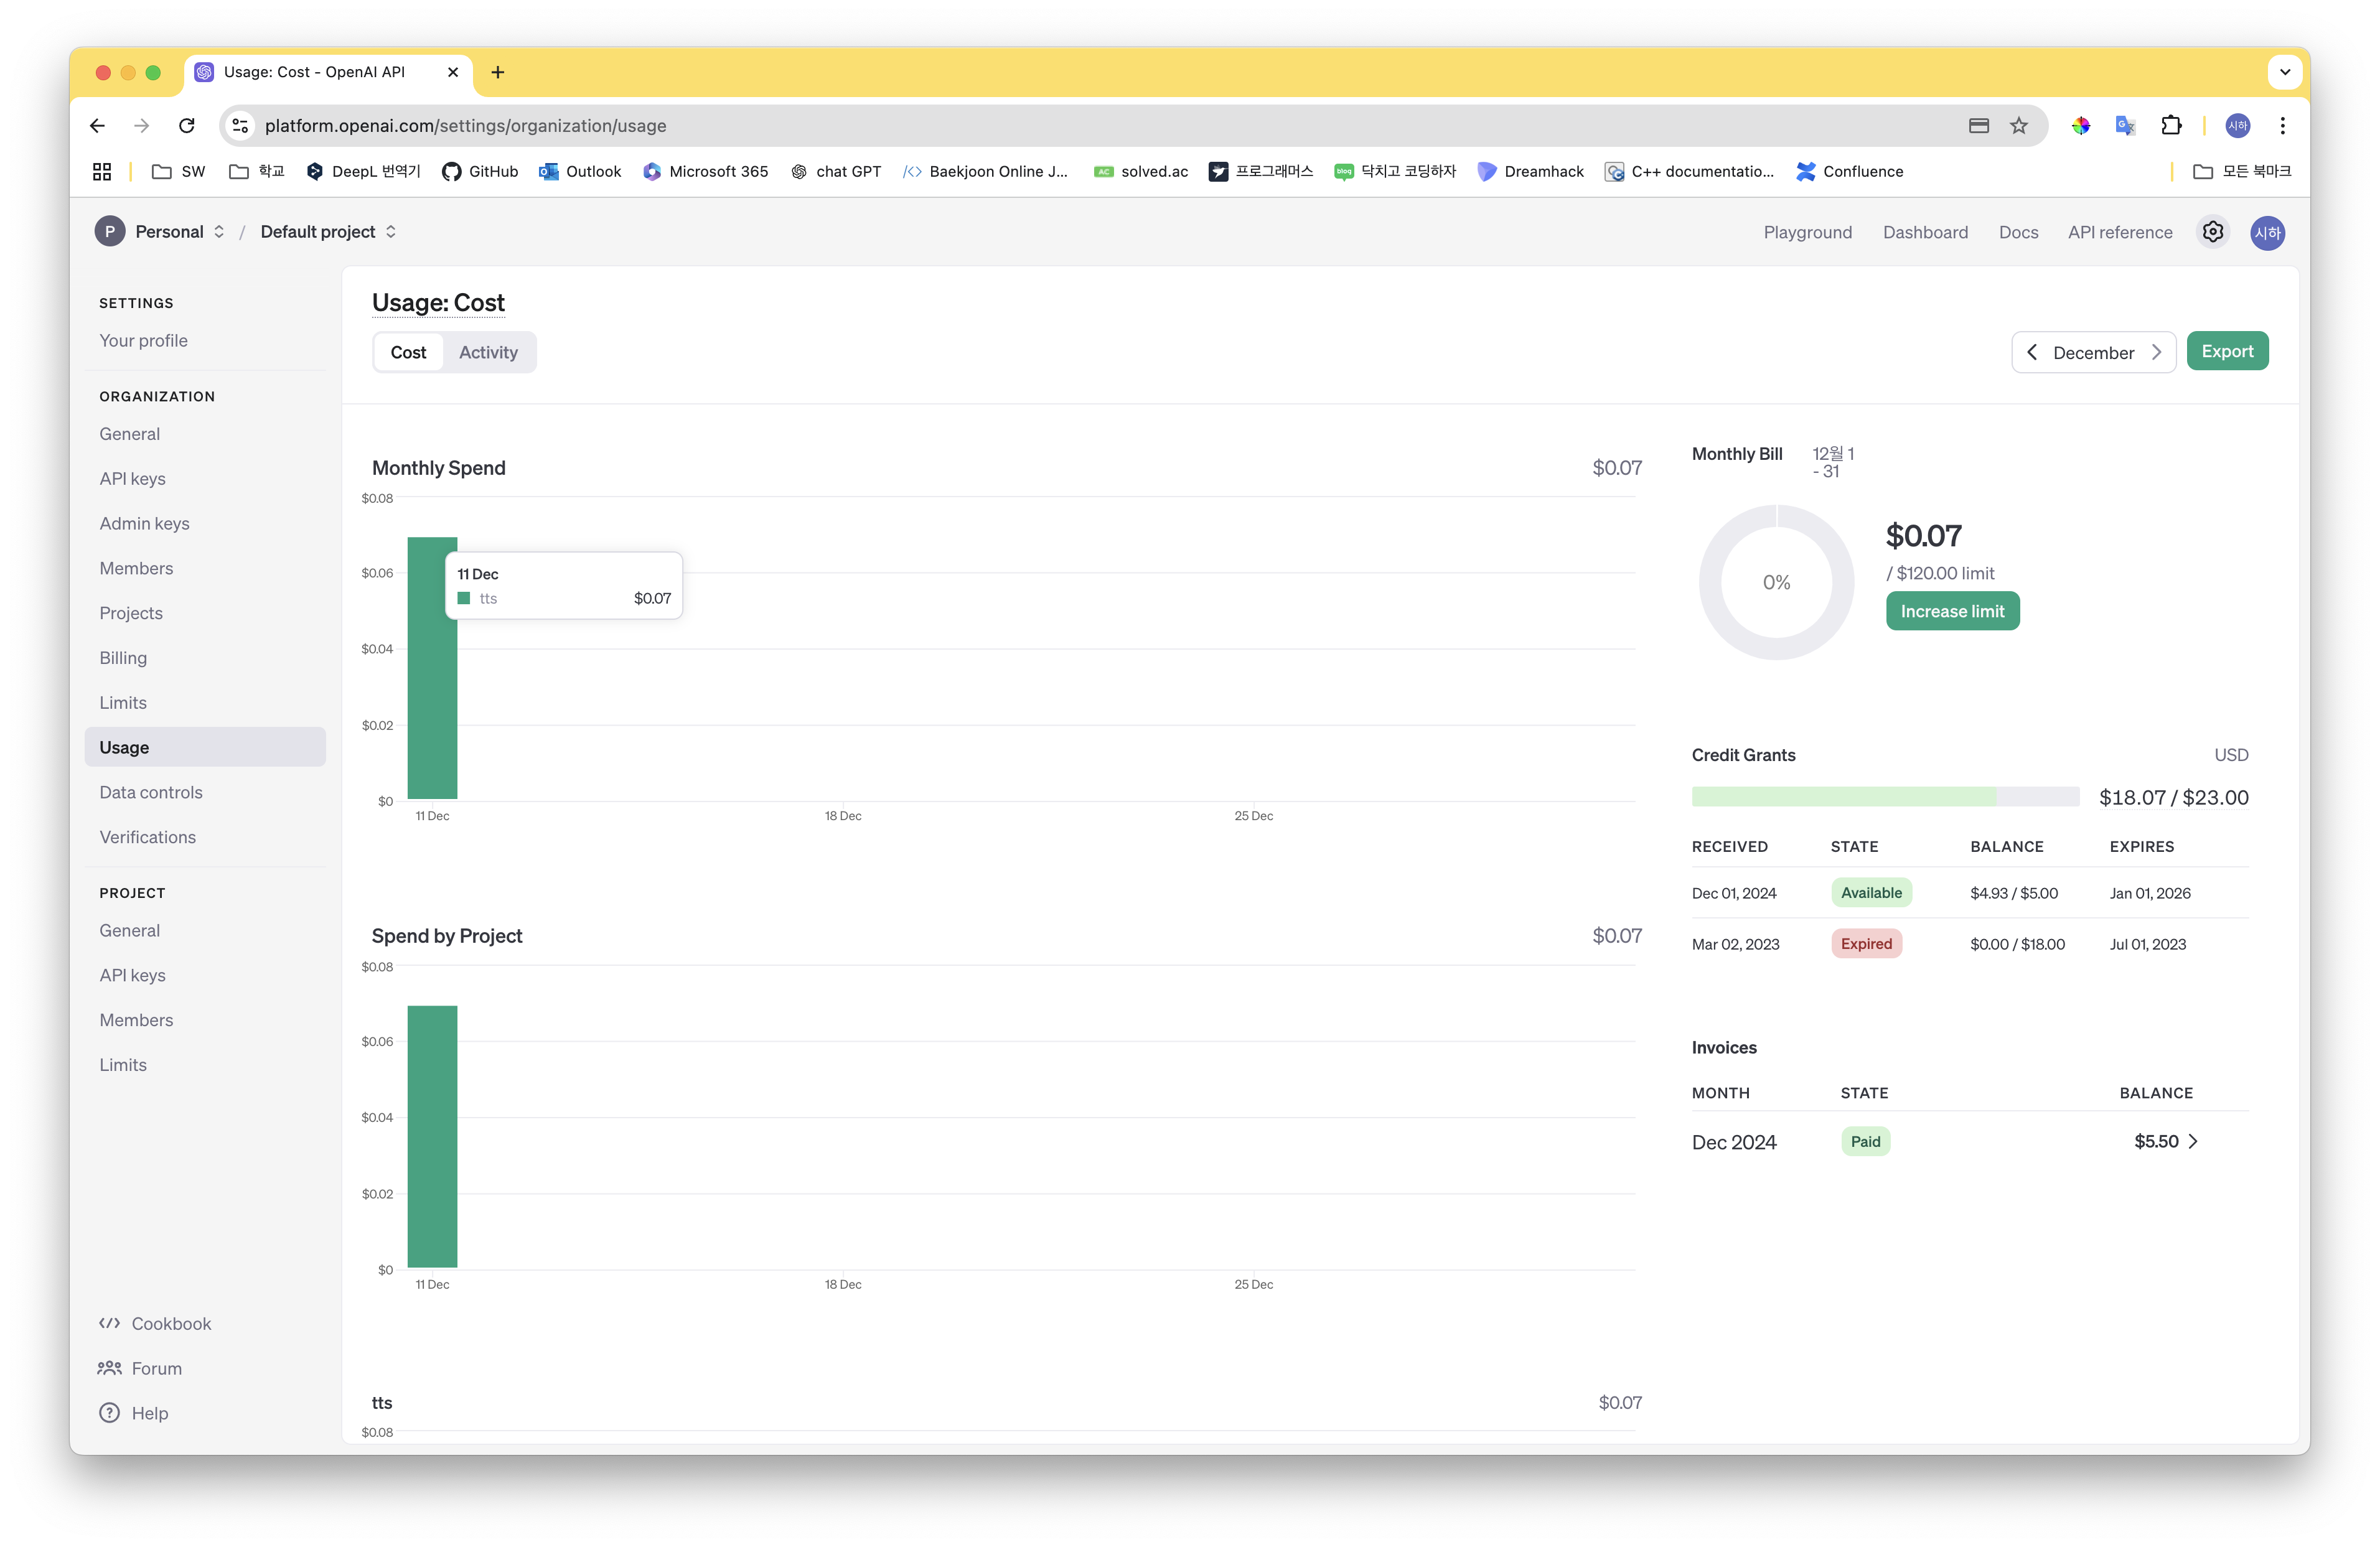This screenshot has width=2380, height=1547.
Task: Click the user avatar in header
Action: click(x=2267, y=232)
